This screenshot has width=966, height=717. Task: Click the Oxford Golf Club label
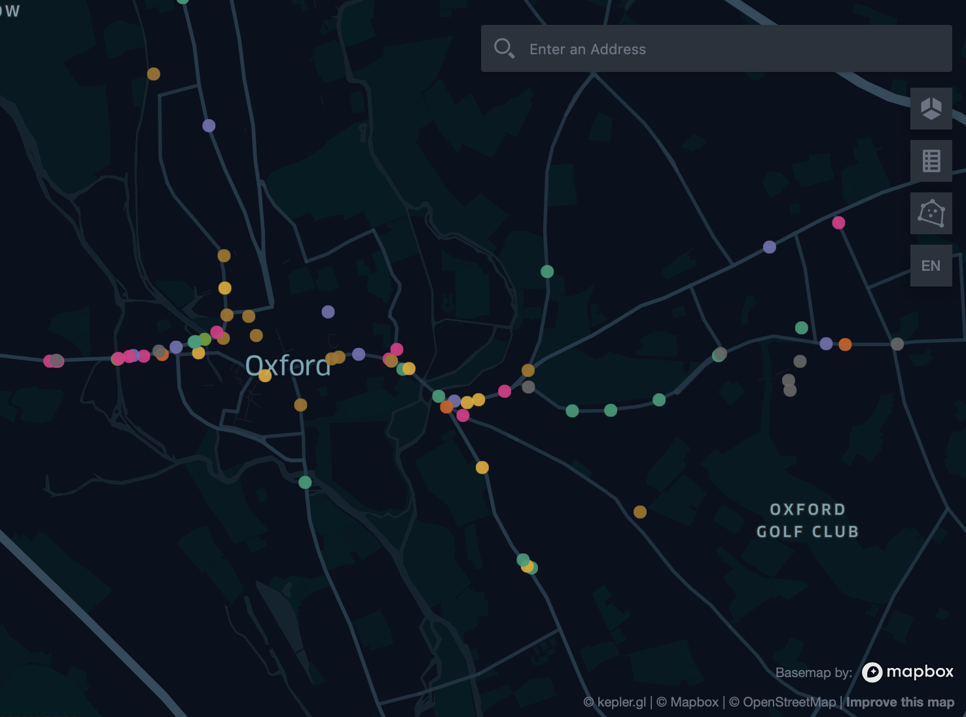(808, 521)
